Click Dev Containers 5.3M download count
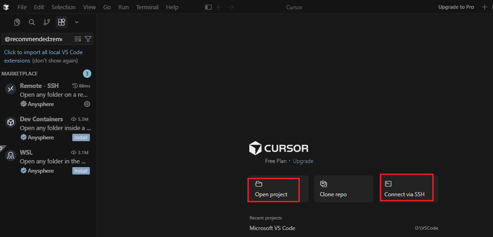The height and width of the screenshot is (237, 493). click(80, 119)
